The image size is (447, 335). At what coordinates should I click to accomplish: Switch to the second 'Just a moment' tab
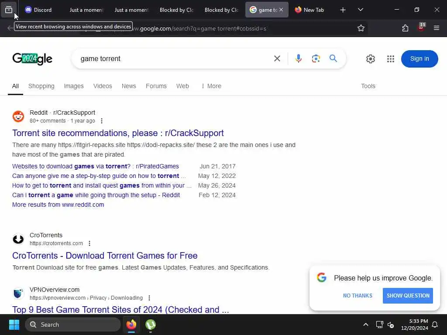point(131,10)
